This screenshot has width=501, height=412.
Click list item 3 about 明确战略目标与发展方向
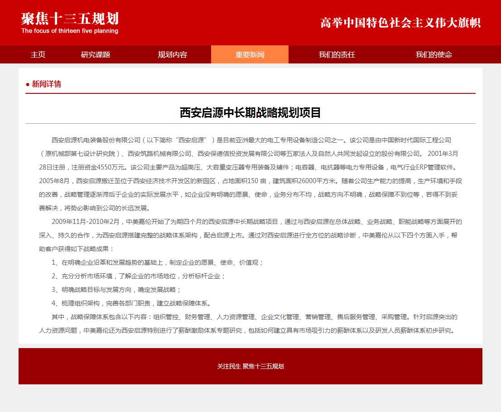coord(116,290)
